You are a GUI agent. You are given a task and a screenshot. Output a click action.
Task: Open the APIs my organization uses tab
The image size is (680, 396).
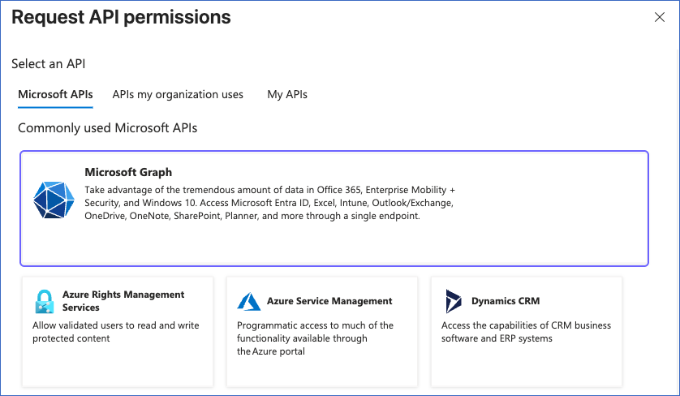pyautogui.click(x=178, y=94)
